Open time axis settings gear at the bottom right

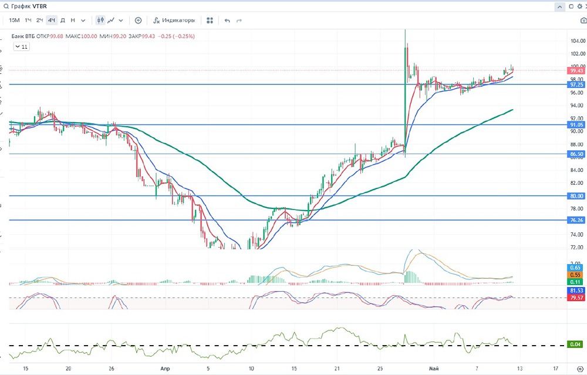[580, 369]
